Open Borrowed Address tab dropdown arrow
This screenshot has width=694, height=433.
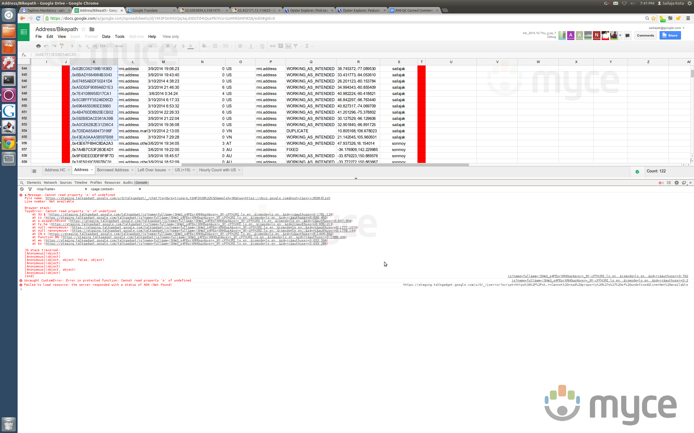pyautogui.click(x=132, y=170)
